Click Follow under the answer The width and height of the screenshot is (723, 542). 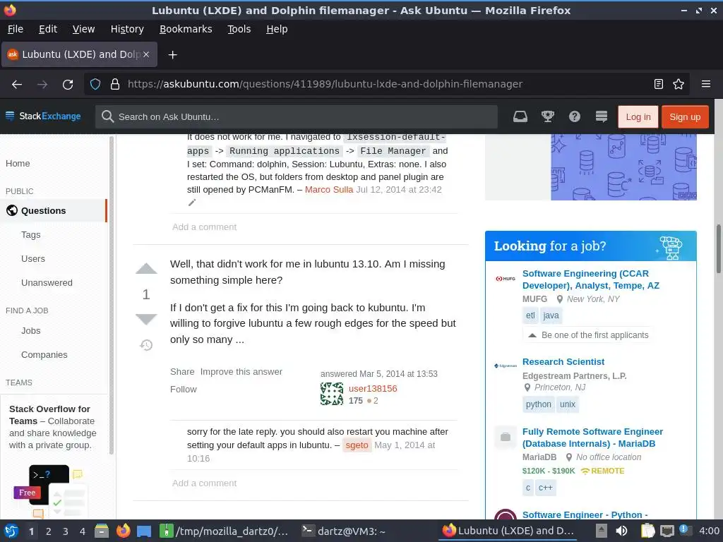(183, 390)
